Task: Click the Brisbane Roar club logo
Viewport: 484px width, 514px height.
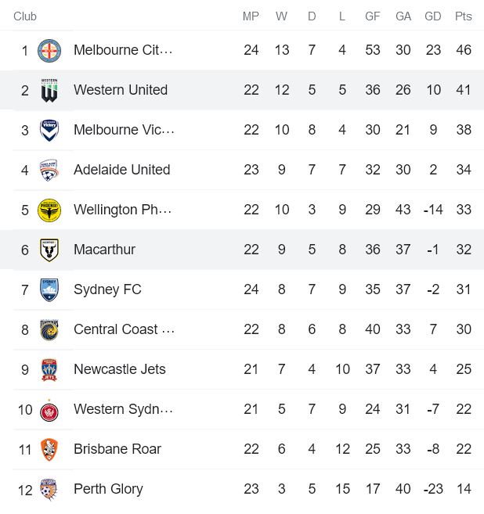Action: (x=50, y=449)
